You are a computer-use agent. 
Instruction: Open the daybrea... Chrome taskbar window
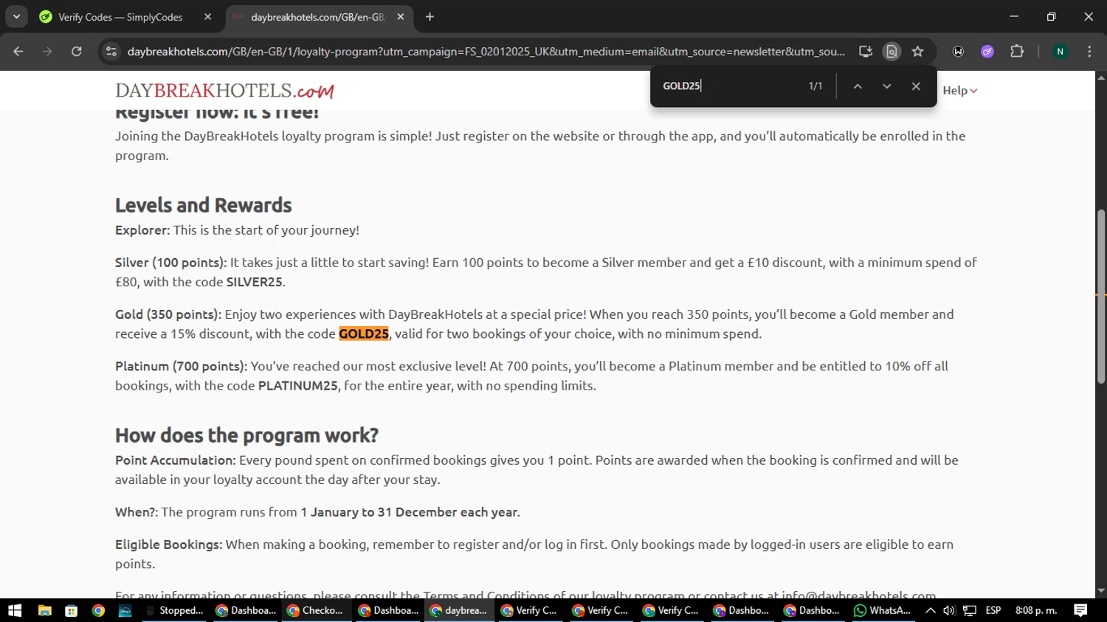pos(458,610)
